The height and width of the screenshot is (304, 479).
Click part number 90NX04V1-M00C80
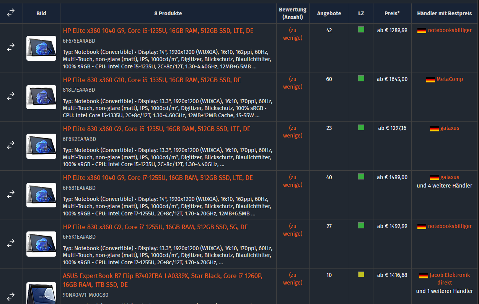[x=86, y=295]
